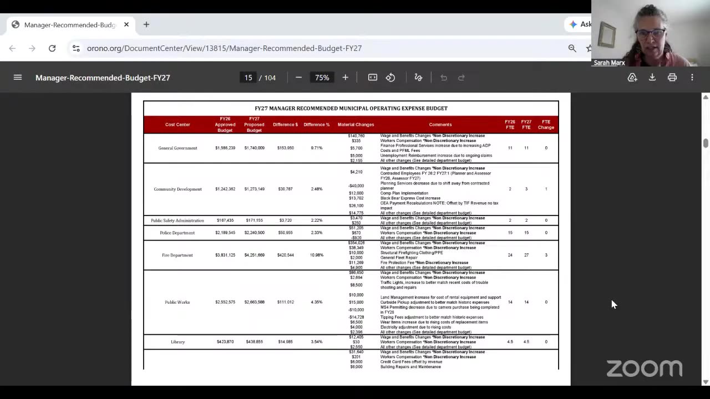The width and height of the screenshot is (710, 399).
Task: Toggle fit to page view
Action: 373,78
